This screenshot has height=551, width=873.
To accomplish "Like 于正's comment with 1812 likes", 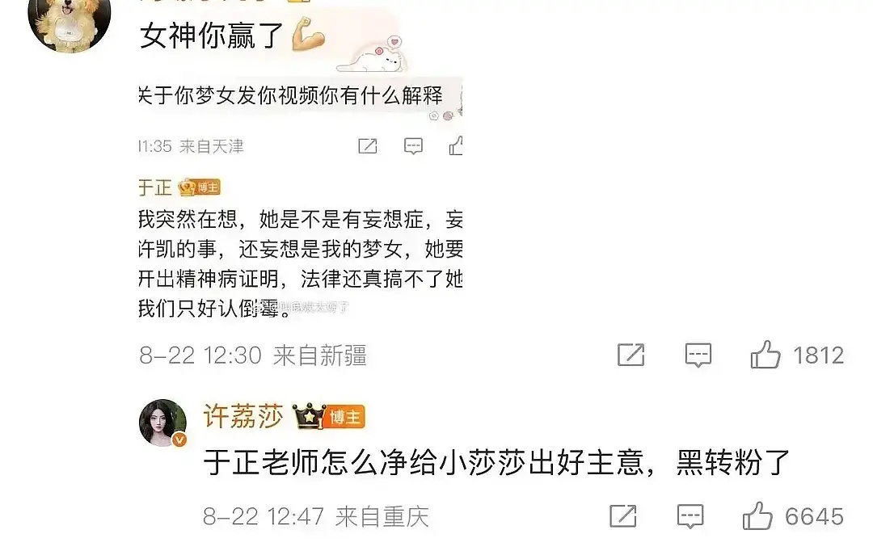I will (x=765, y=355).
